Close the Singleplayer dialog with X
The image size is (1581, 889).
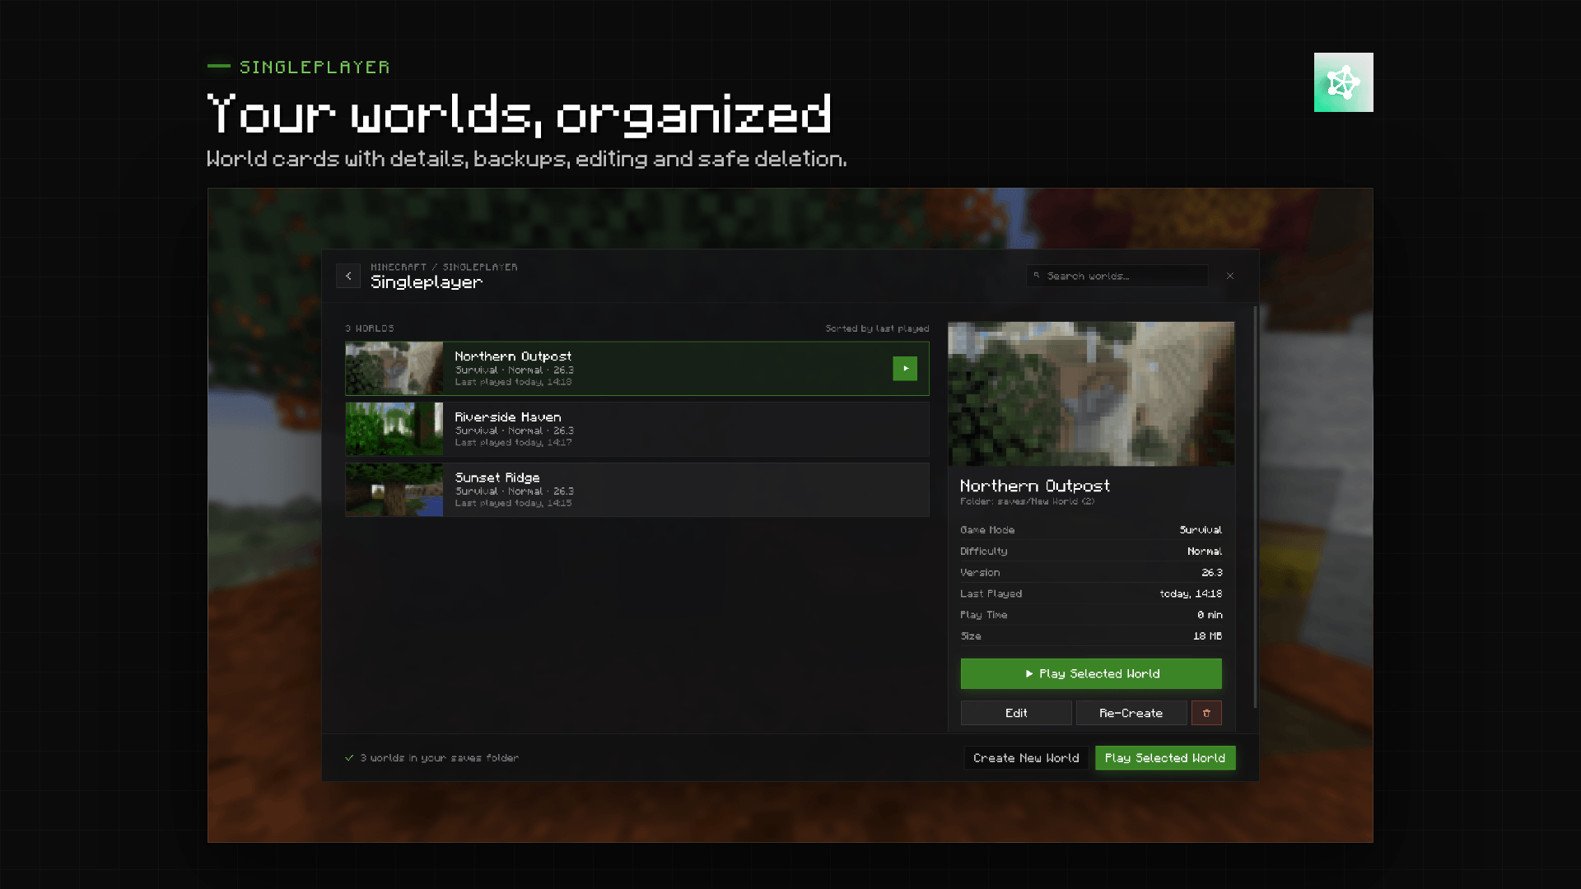pos(1230,276)
